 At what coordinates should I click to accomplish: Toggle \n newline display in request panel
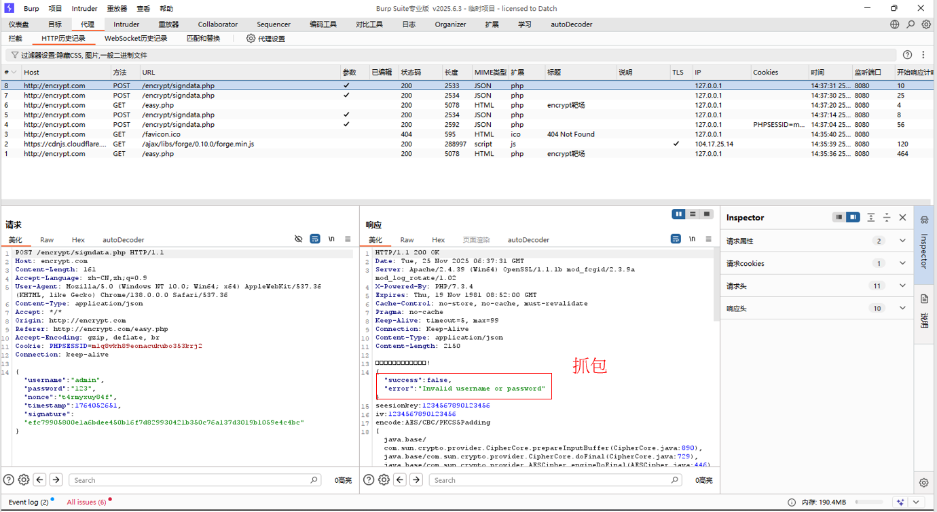(x=332, y=239)
